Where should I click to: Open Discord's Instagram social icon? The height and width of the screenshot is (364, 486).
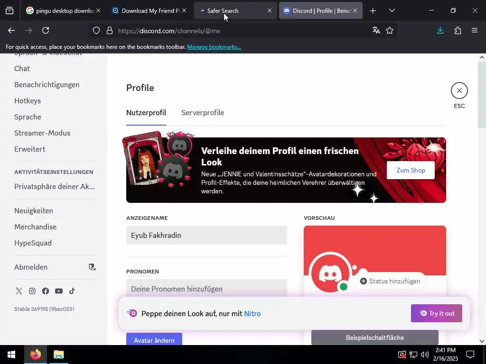pos(32,291)
